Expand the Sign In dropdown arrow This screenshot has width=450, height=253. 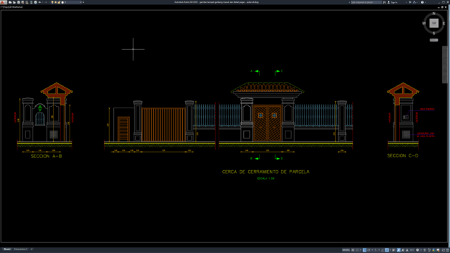point(406,2)
